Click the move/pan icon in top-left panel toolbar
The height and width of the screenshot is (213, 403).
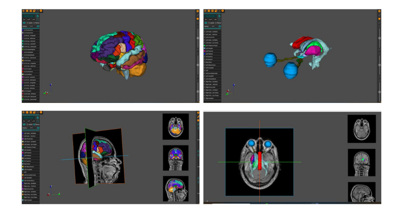pos(23,11)
